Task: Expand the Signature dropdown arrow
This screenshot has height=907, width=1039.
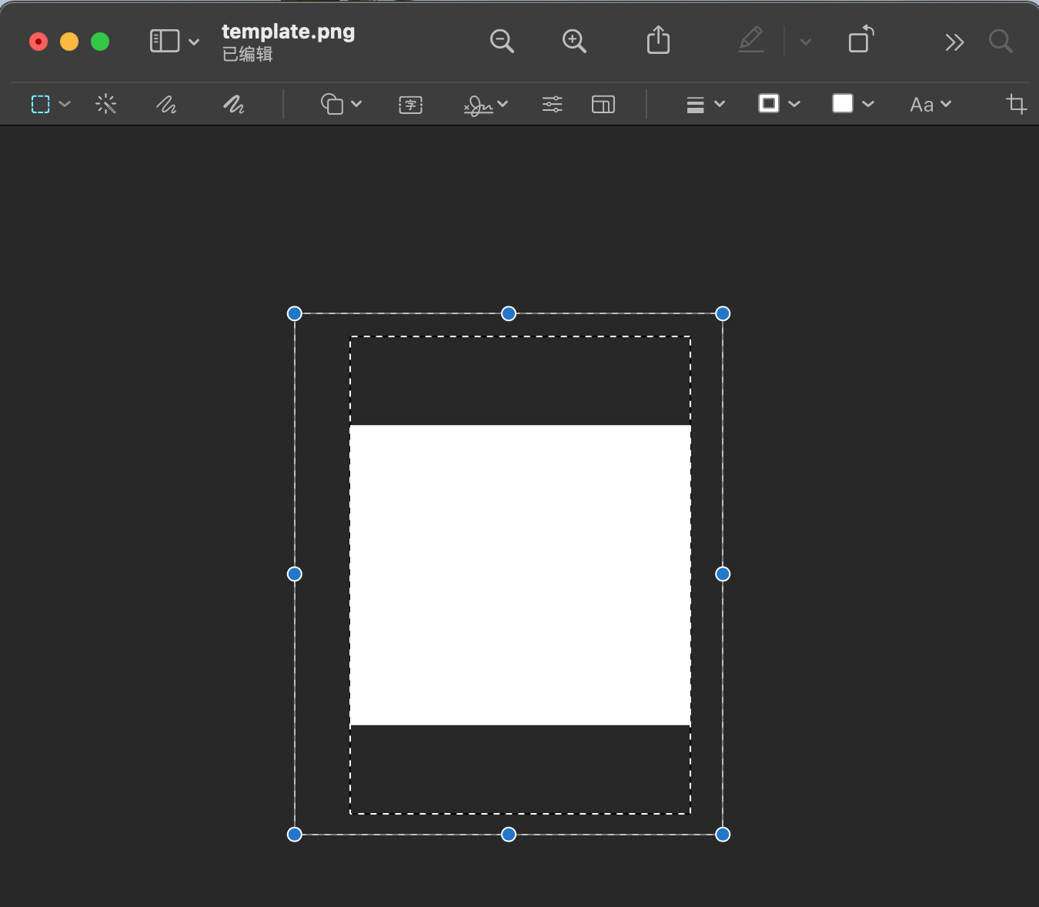Action: (503, 103)
